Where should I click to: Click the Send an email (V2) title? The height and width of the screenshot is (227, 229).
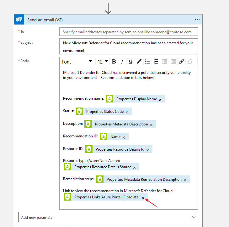[45, 20]
